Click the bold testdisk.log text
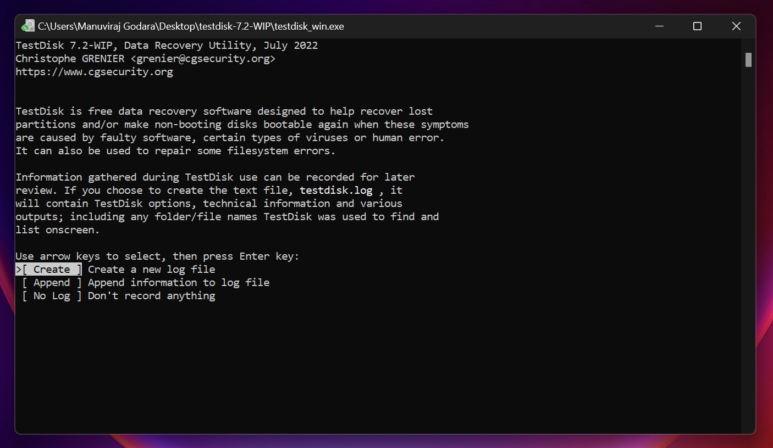The width and height of the screenshot is (773, 448). (336, 191)
